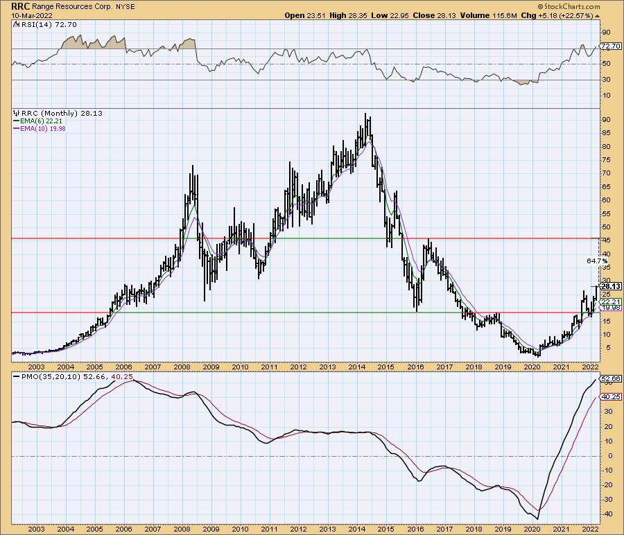Click the RSI 72.70 axis value tag

[x=610, y=46]
